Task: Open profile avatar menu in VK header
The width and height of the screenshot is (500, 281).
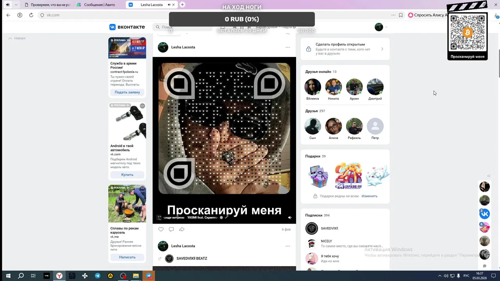Action: (381, 27)
